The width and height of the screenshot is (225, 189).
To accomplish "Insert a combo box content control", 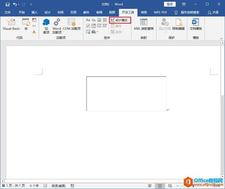I will 94,26.
